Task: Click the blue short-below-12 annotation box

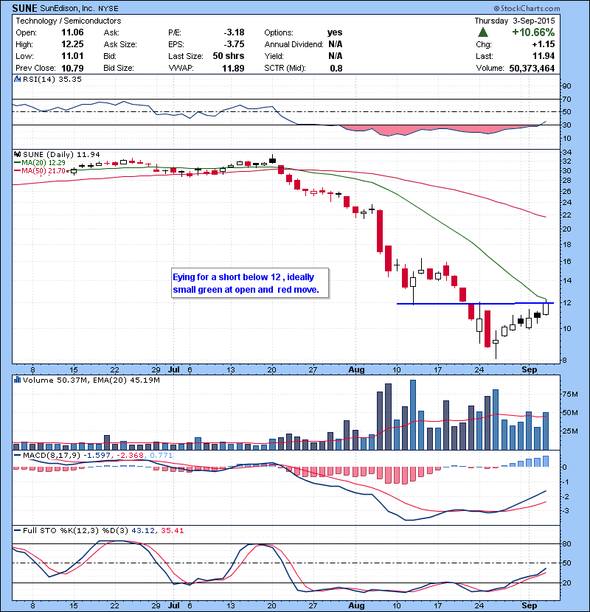Action: pos(250,283)
